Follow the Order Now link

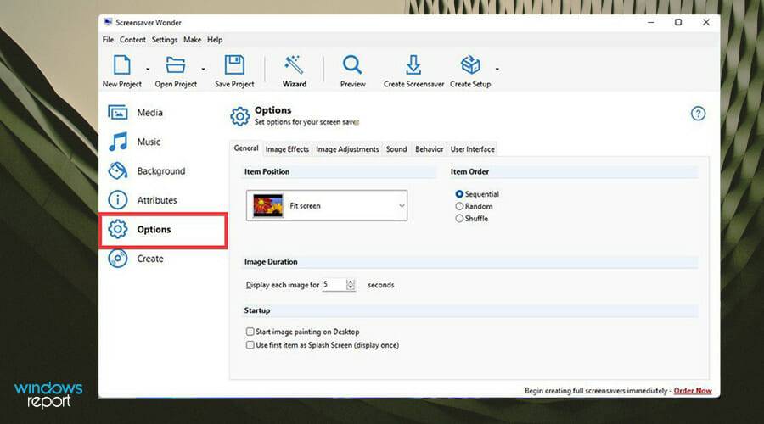tap(693, 390)
